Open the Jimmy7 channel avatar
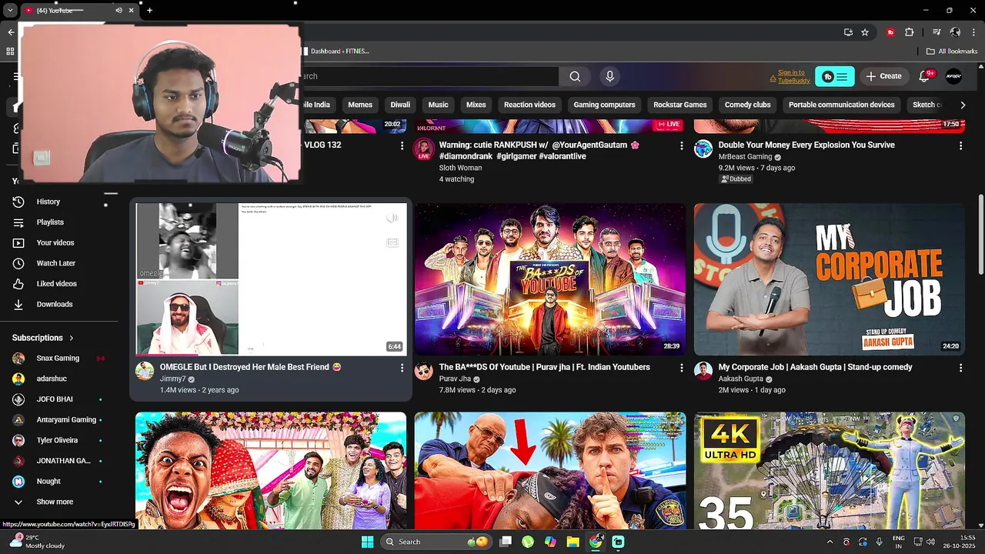The height and width of the screenshot is (554, 985). point(145,371)
